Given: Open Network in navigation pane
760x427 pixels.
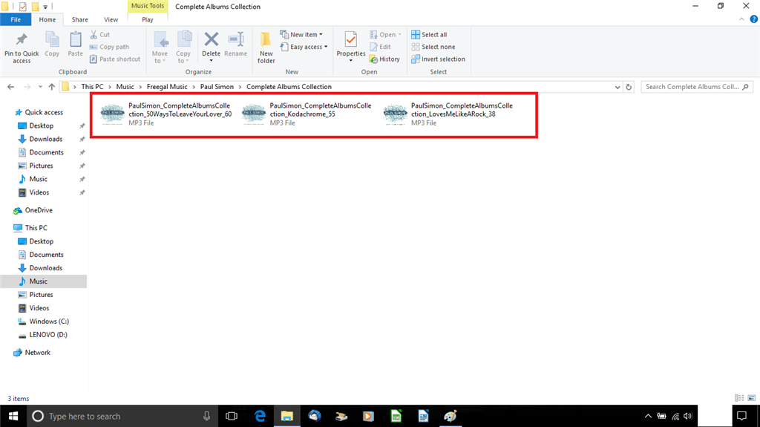Looking at the screenshot, I should coord(37,352).
